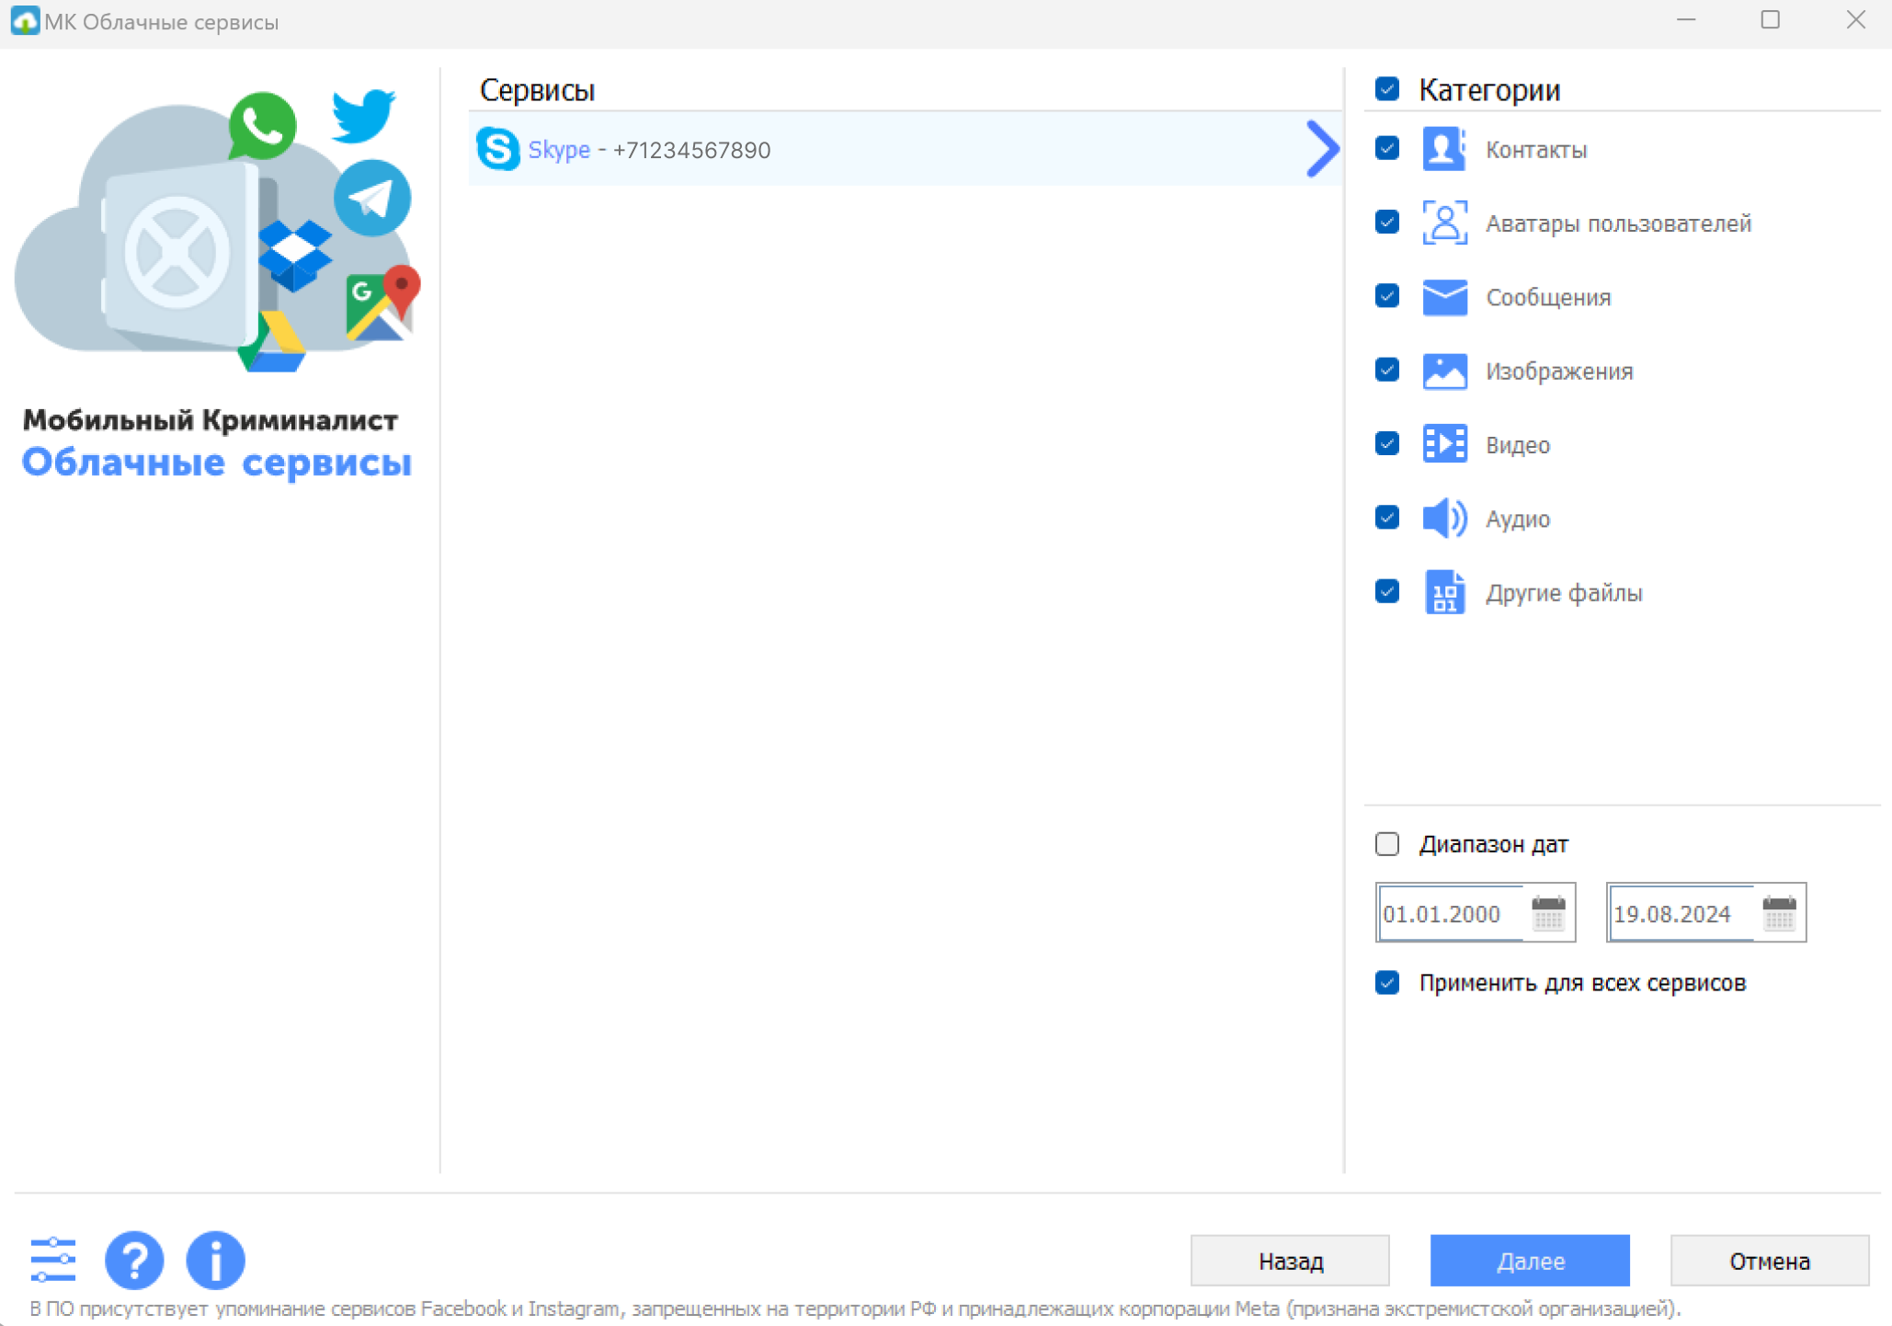Screen dimensions: 1892x1326
Task: Uncheck the Аудио checkbox
Action: 1386,518
